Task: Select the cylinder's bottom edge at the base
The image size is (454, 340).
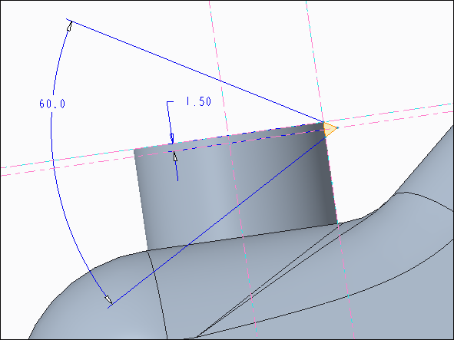Action: (x=243, y=237)
